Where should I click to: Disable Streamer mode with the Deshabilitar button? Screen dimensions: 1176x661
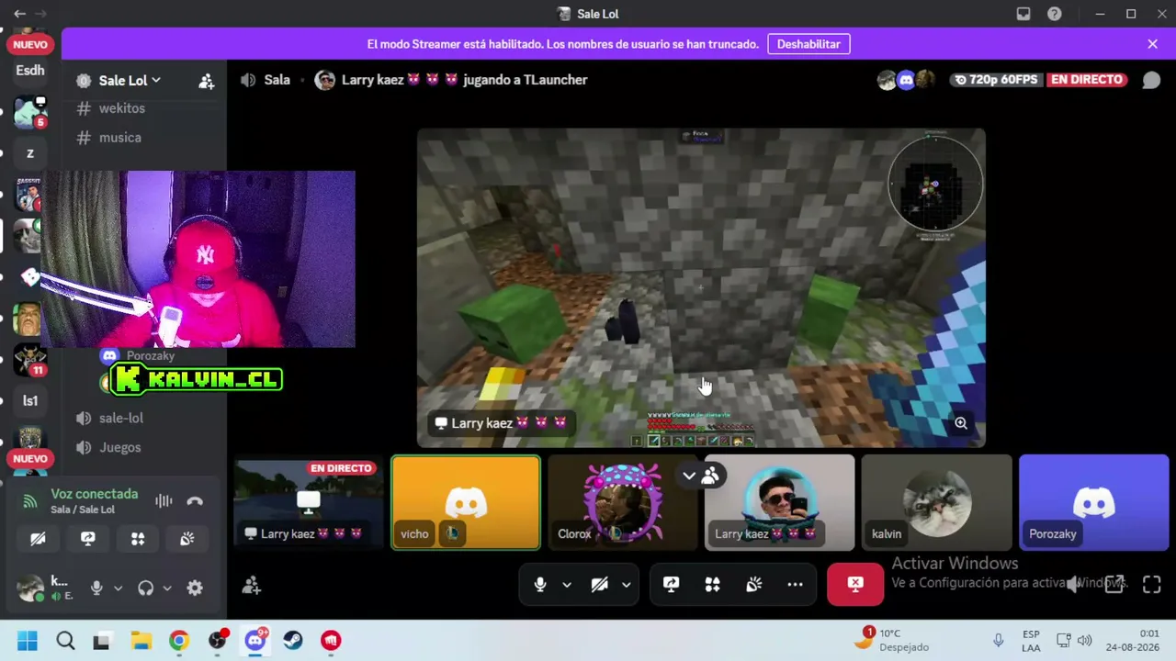click(x=808, y=44)
